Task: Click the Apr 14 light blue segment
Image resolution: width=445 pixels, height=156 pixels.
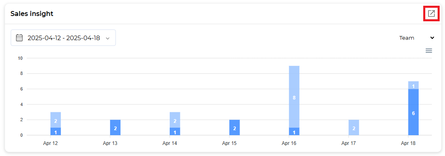Action: [x=175, y=120]
